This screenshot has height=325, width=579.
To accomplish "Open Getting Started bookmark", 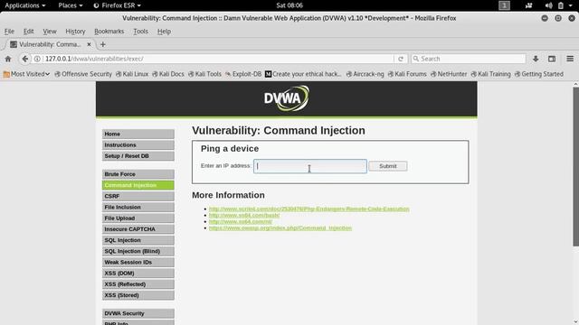I will (539, 74).
